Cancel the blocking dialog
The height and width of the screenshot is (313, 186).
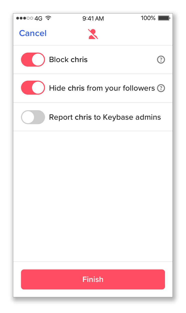[x=33, y=33]
